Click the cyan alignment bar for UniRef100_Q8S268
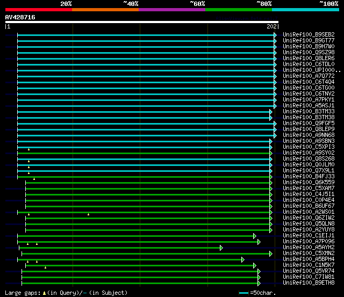This screenshot has width=344, height=297. pos(144,160)
